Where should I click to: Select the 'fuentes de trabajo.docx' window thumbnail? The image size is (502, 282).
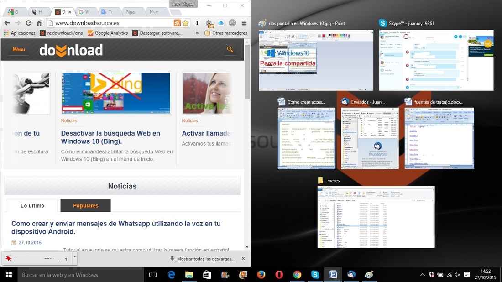pyautogui.click(x=439, y=138)
